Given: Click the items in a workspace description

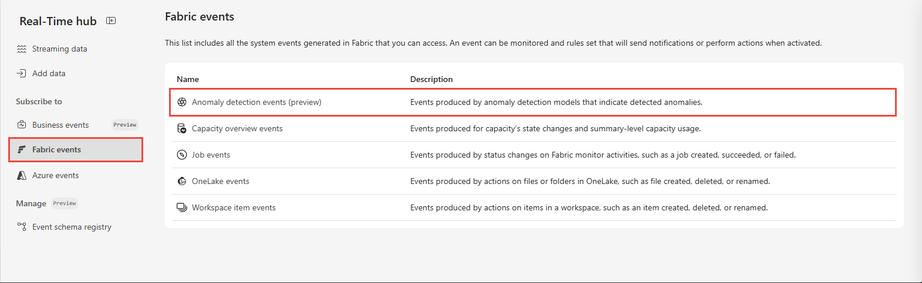Looking at the screenshot, I should click(589, 207).
